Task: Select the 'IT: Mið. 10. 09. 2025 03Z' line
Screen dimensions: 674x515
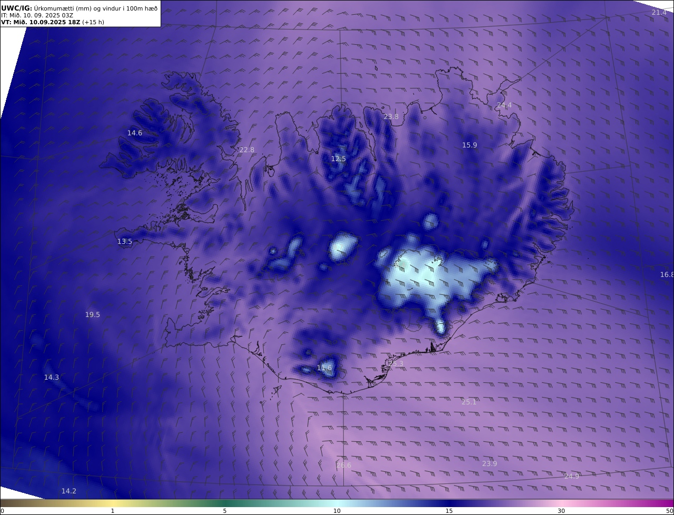Action: 37,15
